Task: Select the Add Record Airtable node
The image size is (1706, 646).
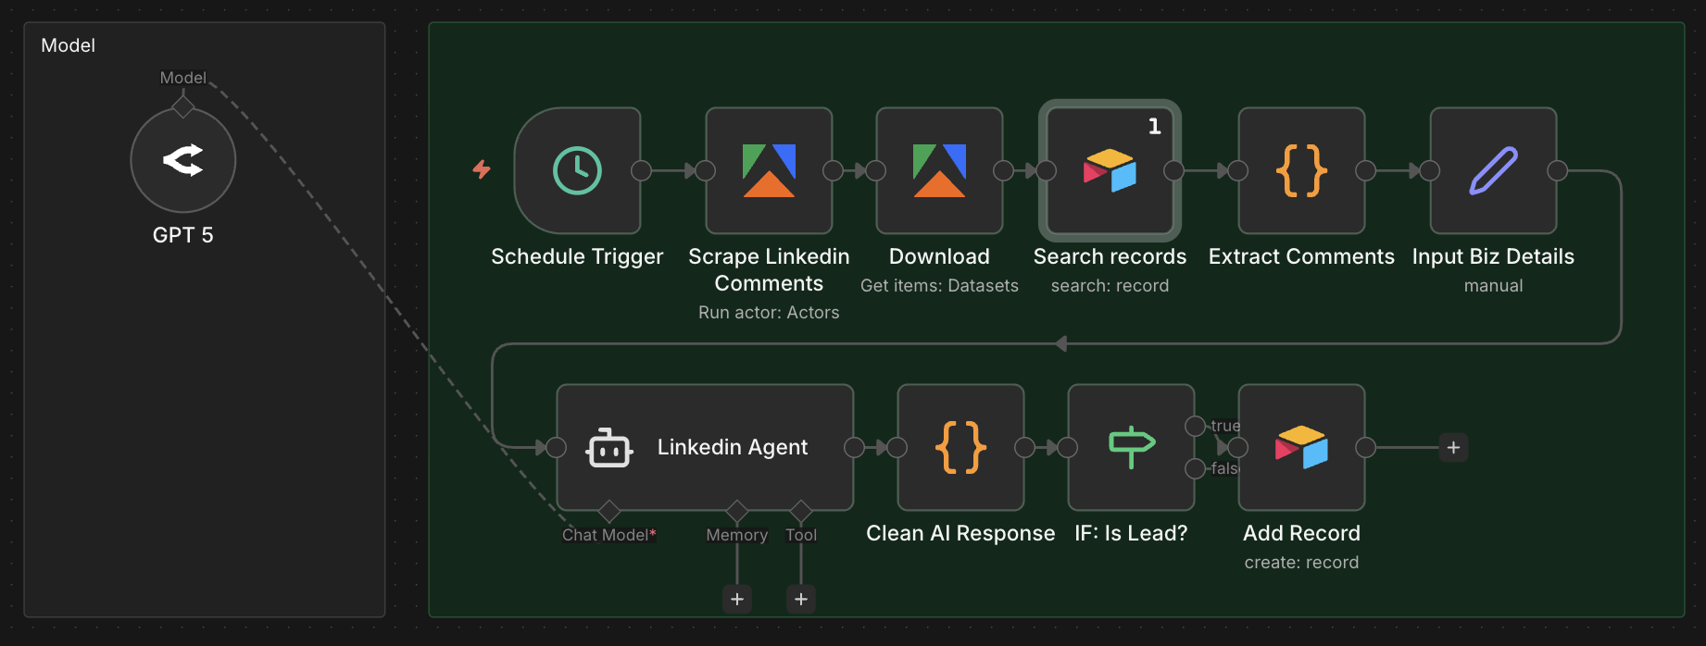Action: [x=1301, y=447]
